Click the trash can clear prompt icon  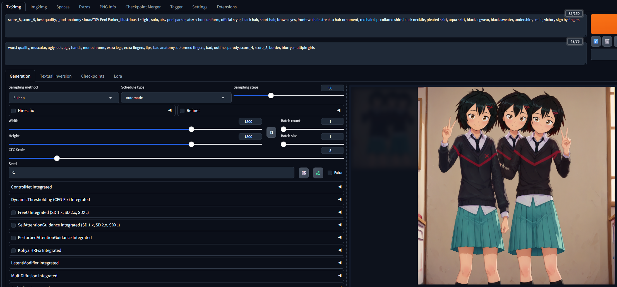click(x=607, y=41)
